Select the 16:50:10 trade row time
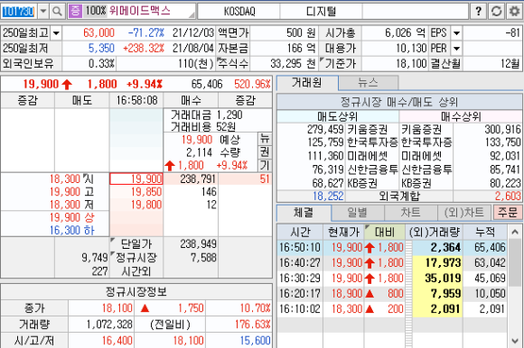This screenshot has width=524, height=348. [300, 248]
